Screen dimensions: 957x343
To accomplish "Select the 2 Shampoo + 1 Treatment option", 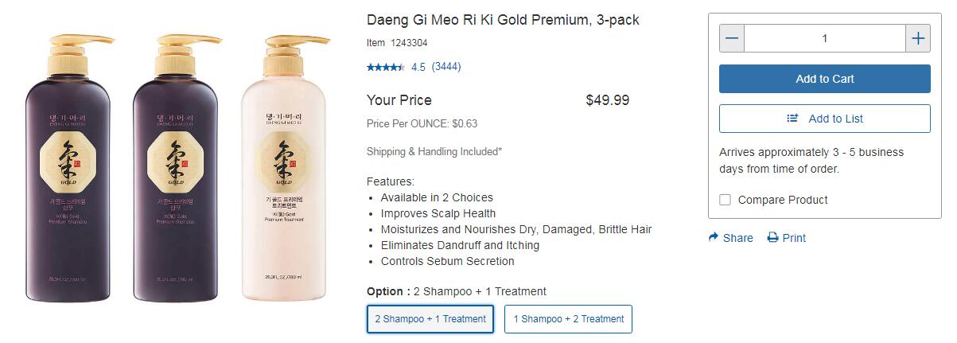I will coord(430,319).
